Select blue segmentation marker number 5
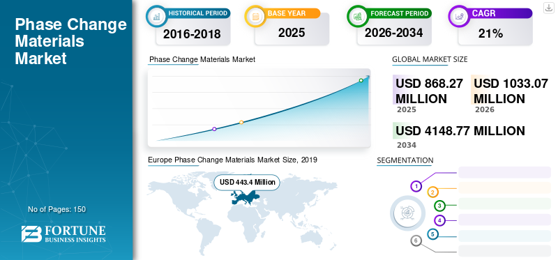 coord(432,234)
